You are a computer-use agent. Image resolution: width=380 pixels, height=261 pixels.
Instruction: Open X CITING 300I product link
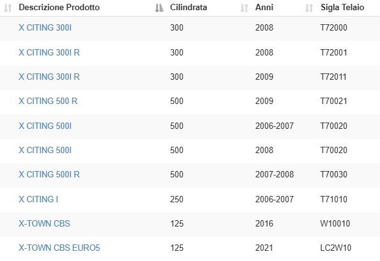pos(45,27)
